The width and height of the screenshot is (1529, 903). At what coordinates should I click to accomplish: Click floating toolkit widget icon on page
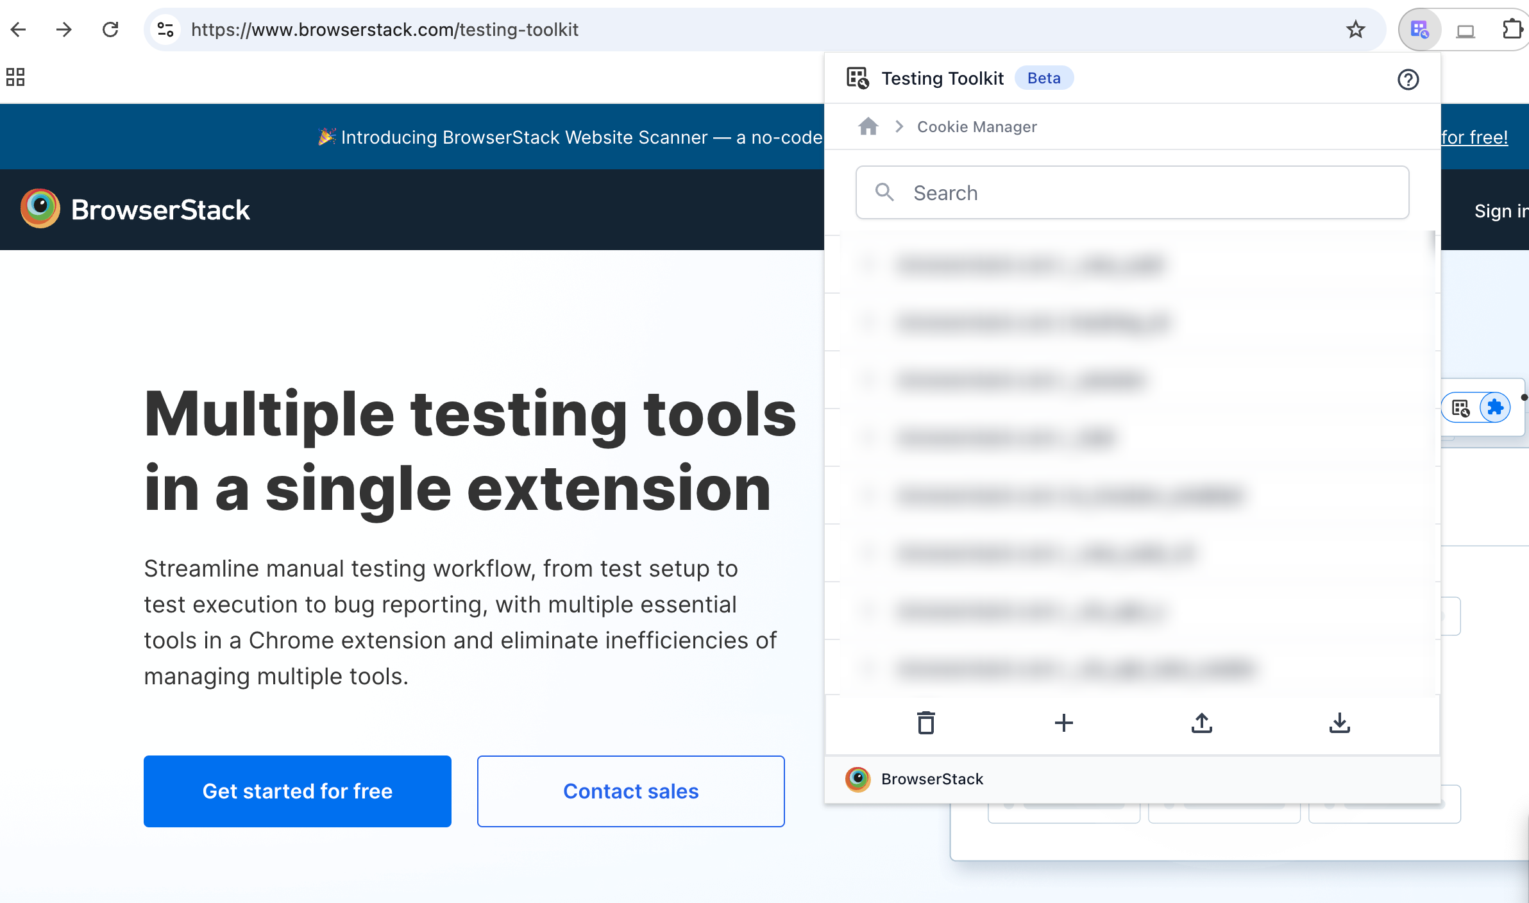(x=1461, y=408)
